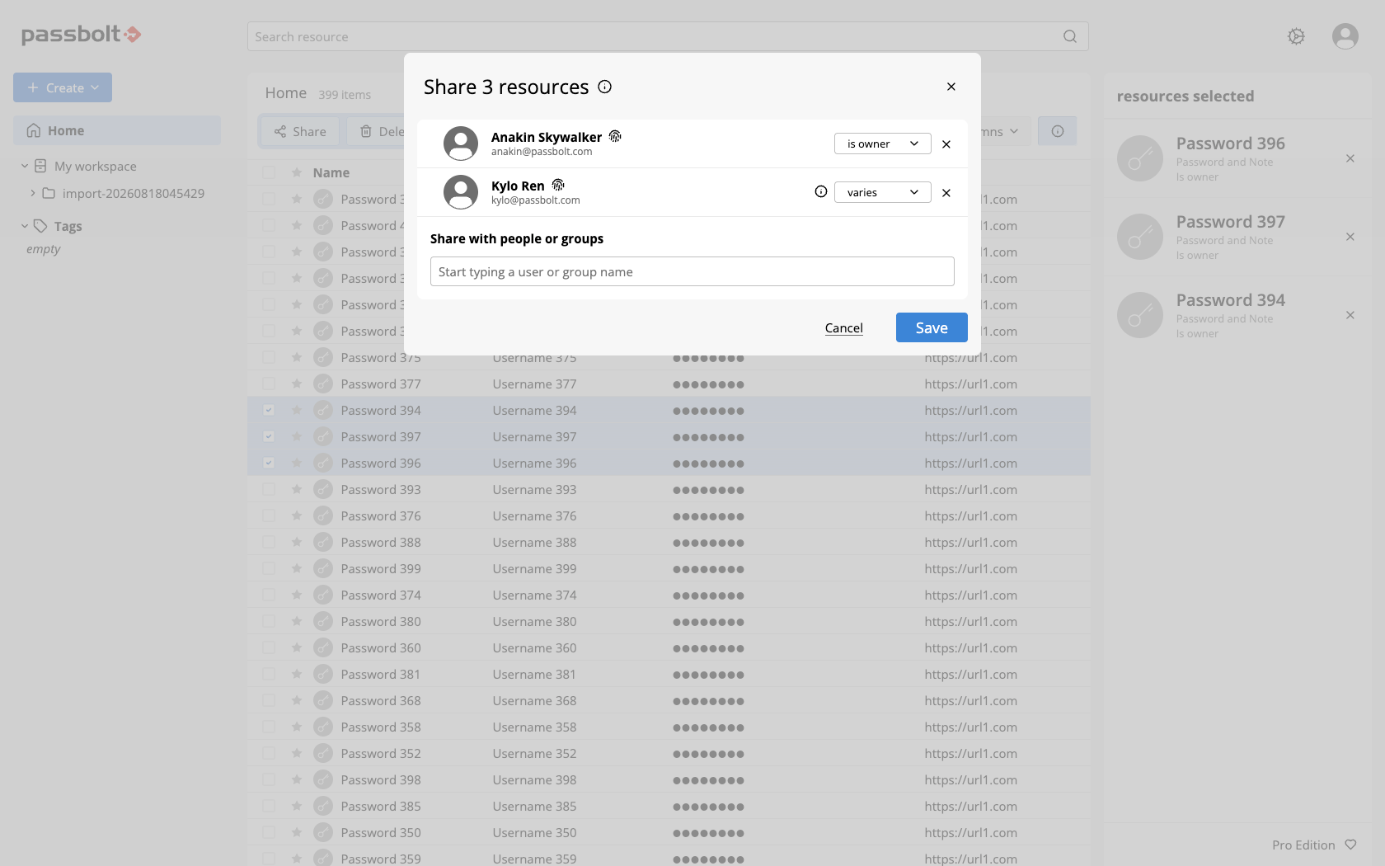
Task: Copy the hidden password of Password 385
Action: pos(708,807)
